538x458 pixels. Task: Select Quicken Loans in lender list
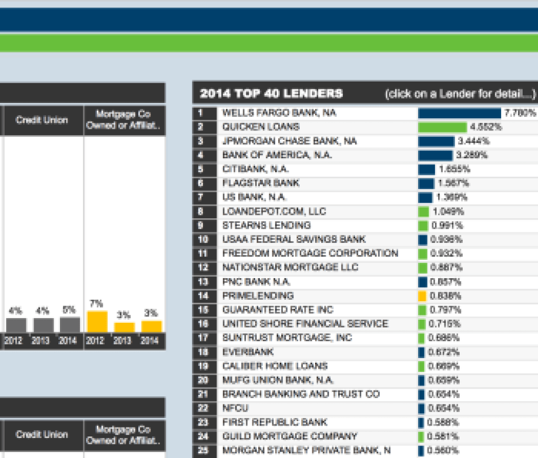coord(261,127)
